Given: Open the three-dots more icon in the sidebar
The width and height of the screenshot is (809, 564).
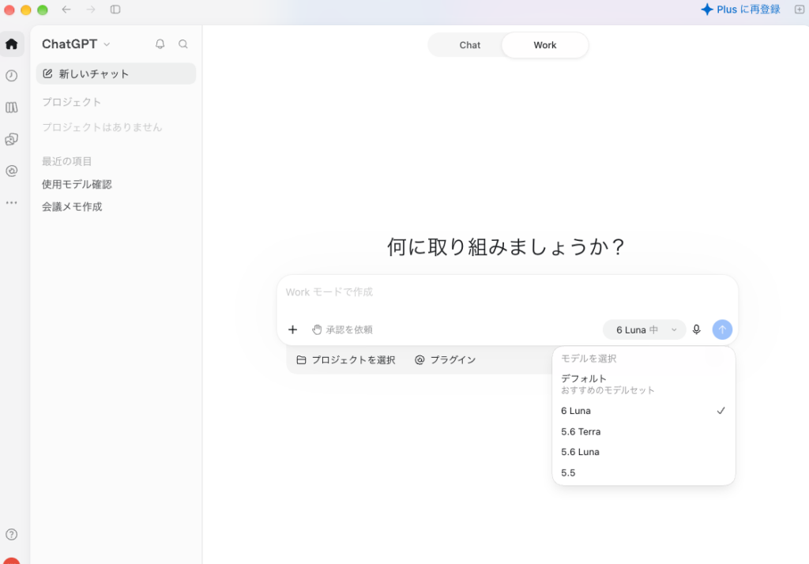Looking at the screenshot, I should click(x=11, y=203).
